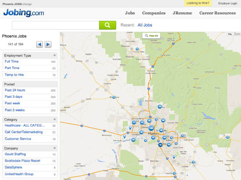Open the 3 jobs marker near Mesa
This screenshot has width=241, height=180.
point(171,138)
